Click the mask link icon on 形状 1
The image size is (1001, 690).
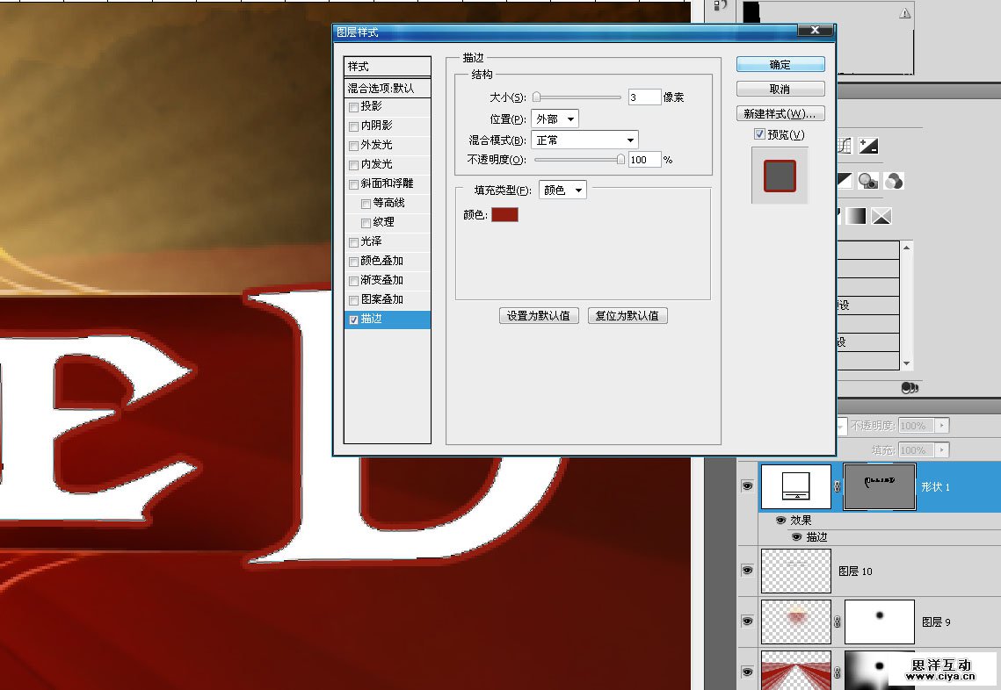837,486
